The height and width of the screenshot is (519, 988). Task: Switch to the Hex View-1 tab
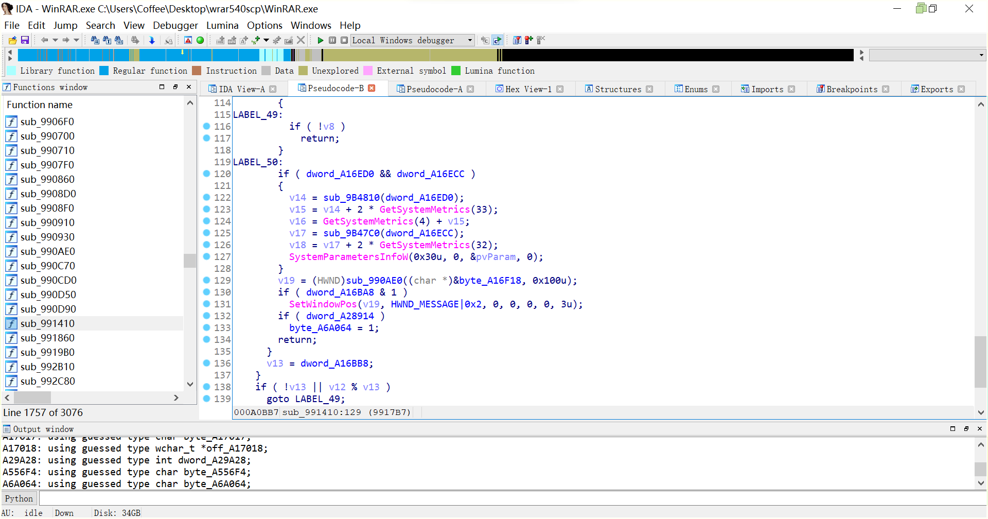[528, 89]
